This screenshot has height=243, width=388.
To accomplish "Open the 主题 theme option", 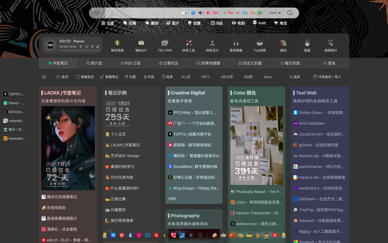I will pyautogui.click(x=130, y=77).
